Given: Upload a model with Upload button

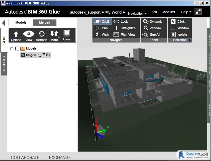Looking at the screenshot, I should [16, 36].
